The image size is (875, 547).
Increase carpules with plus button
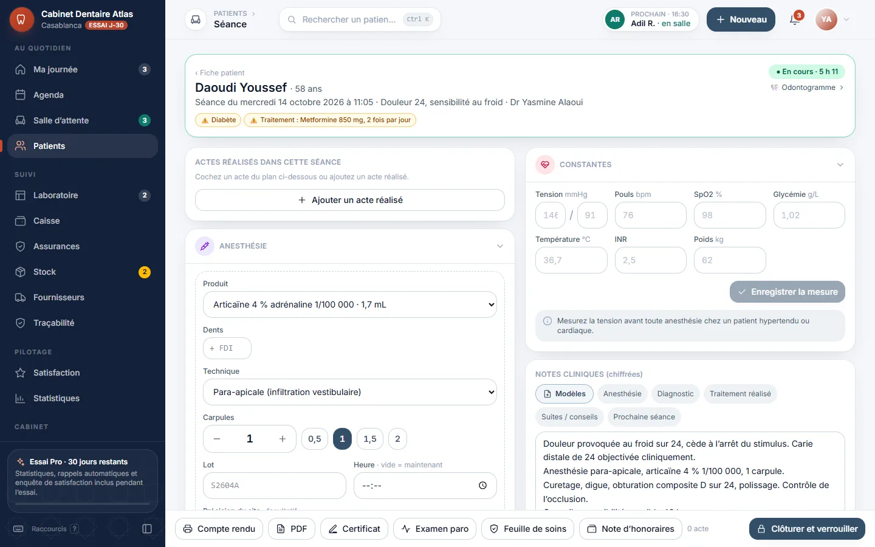pos(283,439)
